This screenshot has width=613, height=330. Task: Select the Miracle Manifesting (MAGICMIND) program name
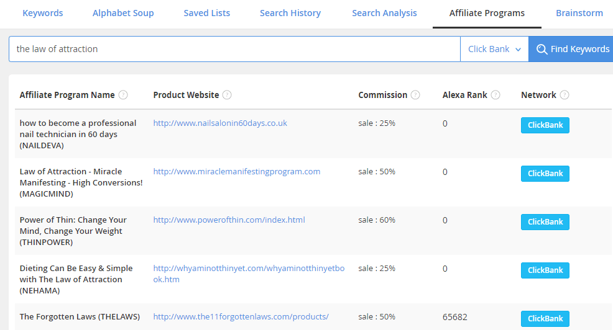(x=81, y=182)
